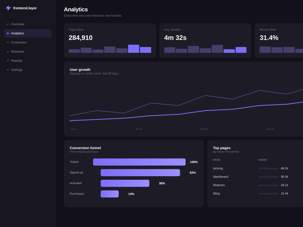Viewport: 303px width, 227px height.
Task: Click the Bounce Rate value 31.4%
Action: 269,38
